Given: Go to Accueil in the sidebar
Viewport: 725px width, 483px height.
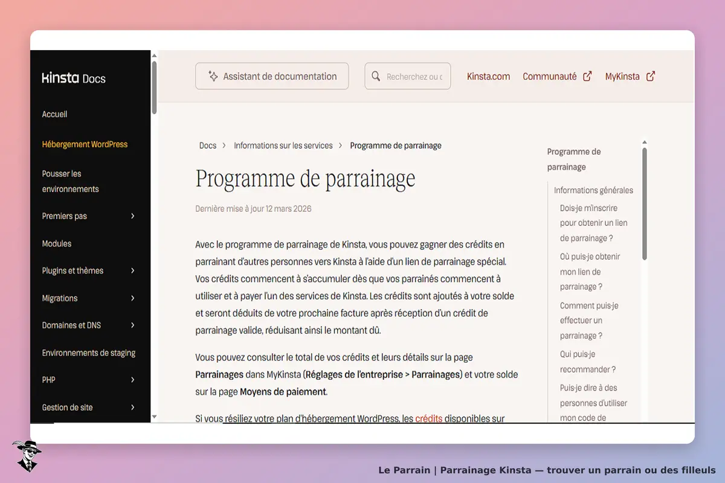Looking at the screenshot, I should 54,114.
